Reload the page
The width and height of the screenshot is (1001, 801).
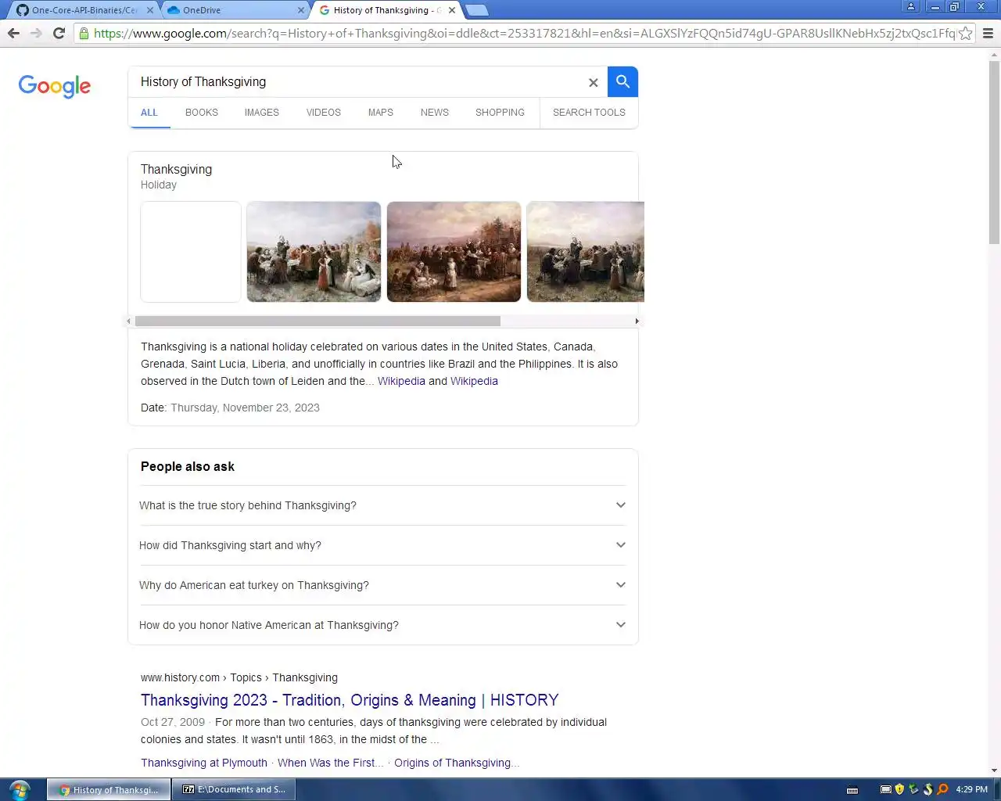pos(59,33)
